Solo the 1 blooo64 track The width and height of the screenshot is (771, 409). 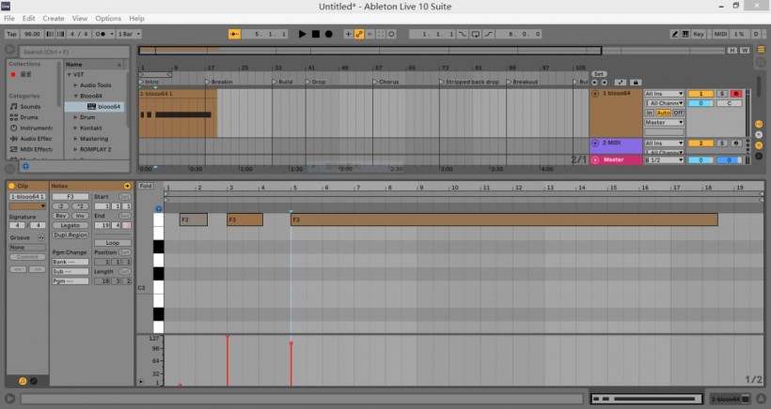(x=722, y=94)
